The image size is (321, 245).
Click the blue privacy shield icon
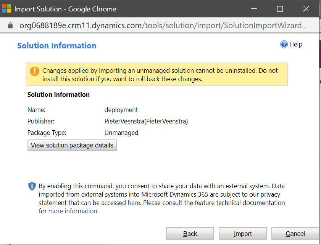pyautogui.click(x=32, y=186)
